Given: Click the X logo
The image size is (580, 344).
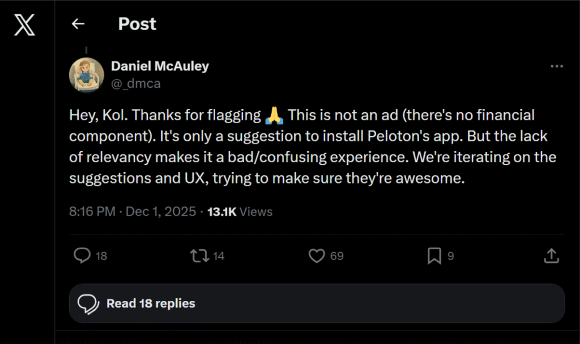Looking at the screenshot, I should [x=24, y=24].
